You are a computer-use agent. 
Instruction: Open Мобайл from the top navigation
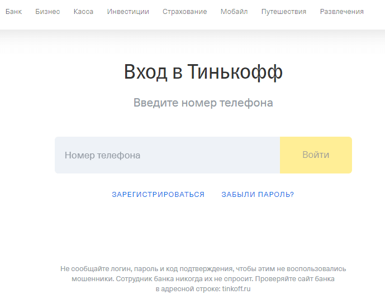pyautogui.click(x=234, y=12)
